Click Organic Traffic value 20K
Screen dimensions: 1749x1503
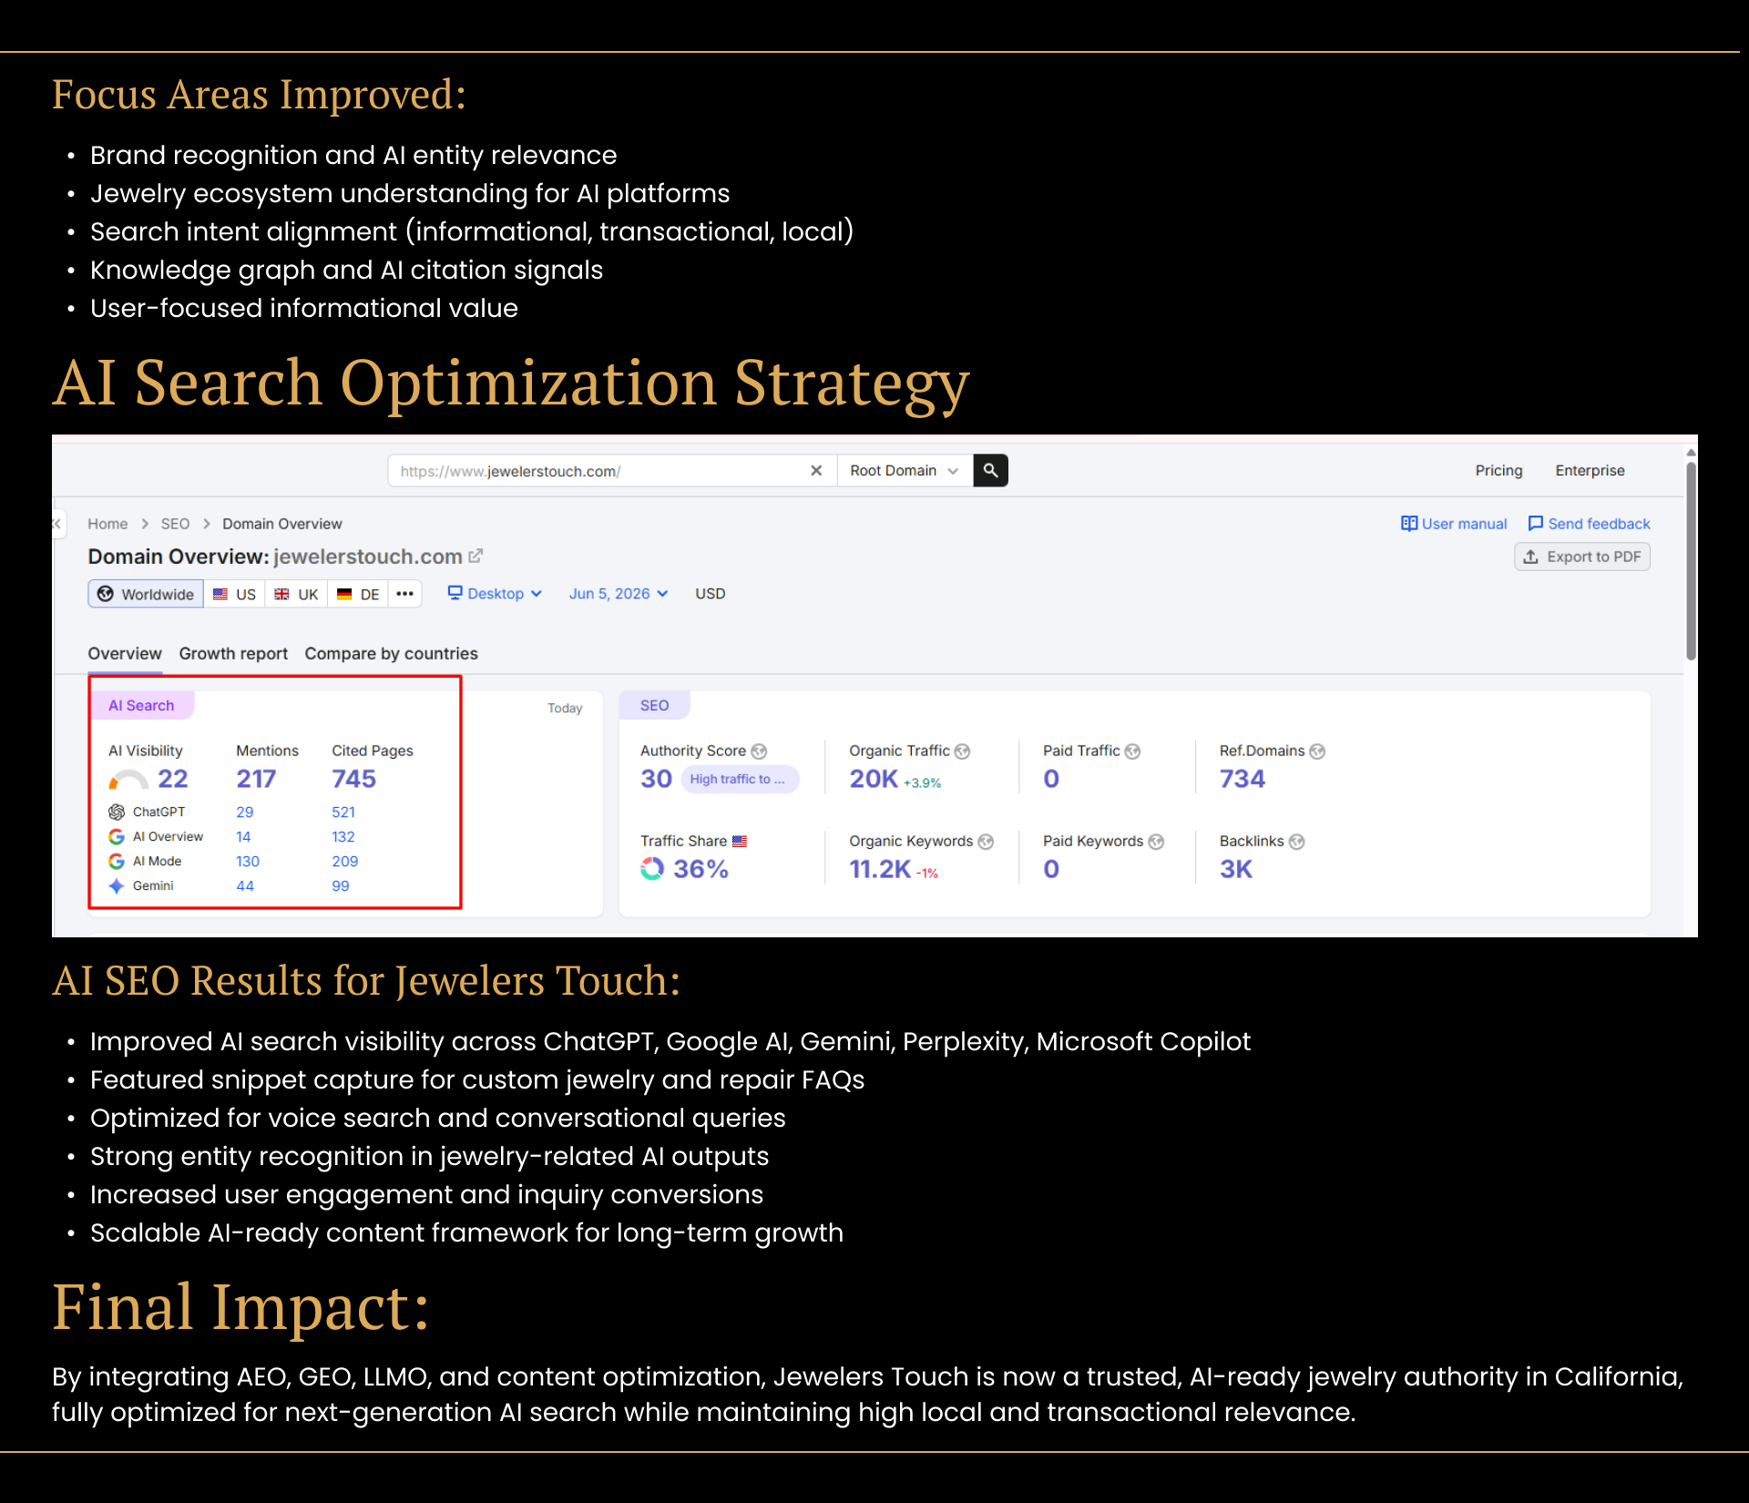tap(874, 779)
